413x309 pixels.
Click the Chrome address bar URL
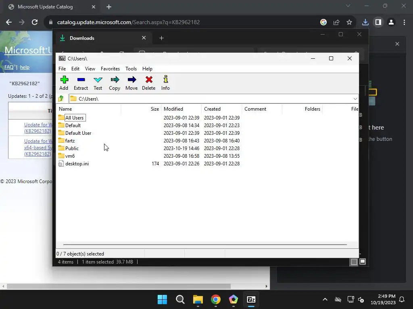point(128,23)
